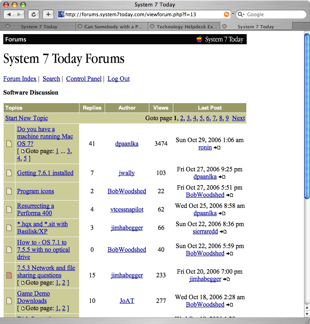Click latest-post arrow icon for Oct 20 7:00 pm post
Viewport: 310px width, 324px height.
tap(226, 279)
